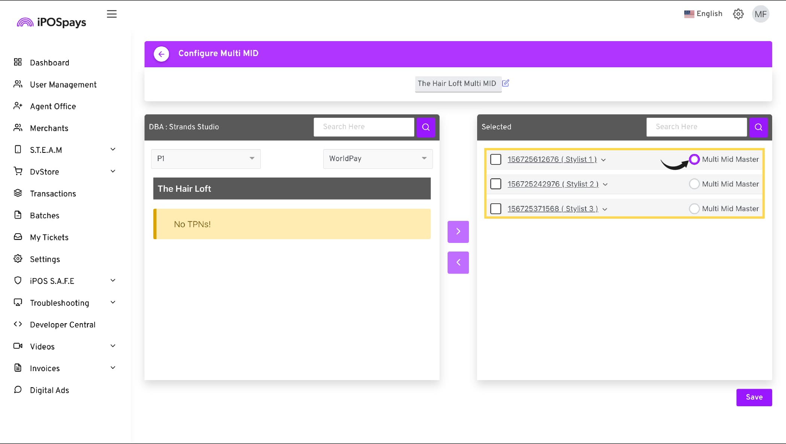Open the WorldPay processor dropdown
Viewport: 786px width, 444px height.
[x=378, y=158]
